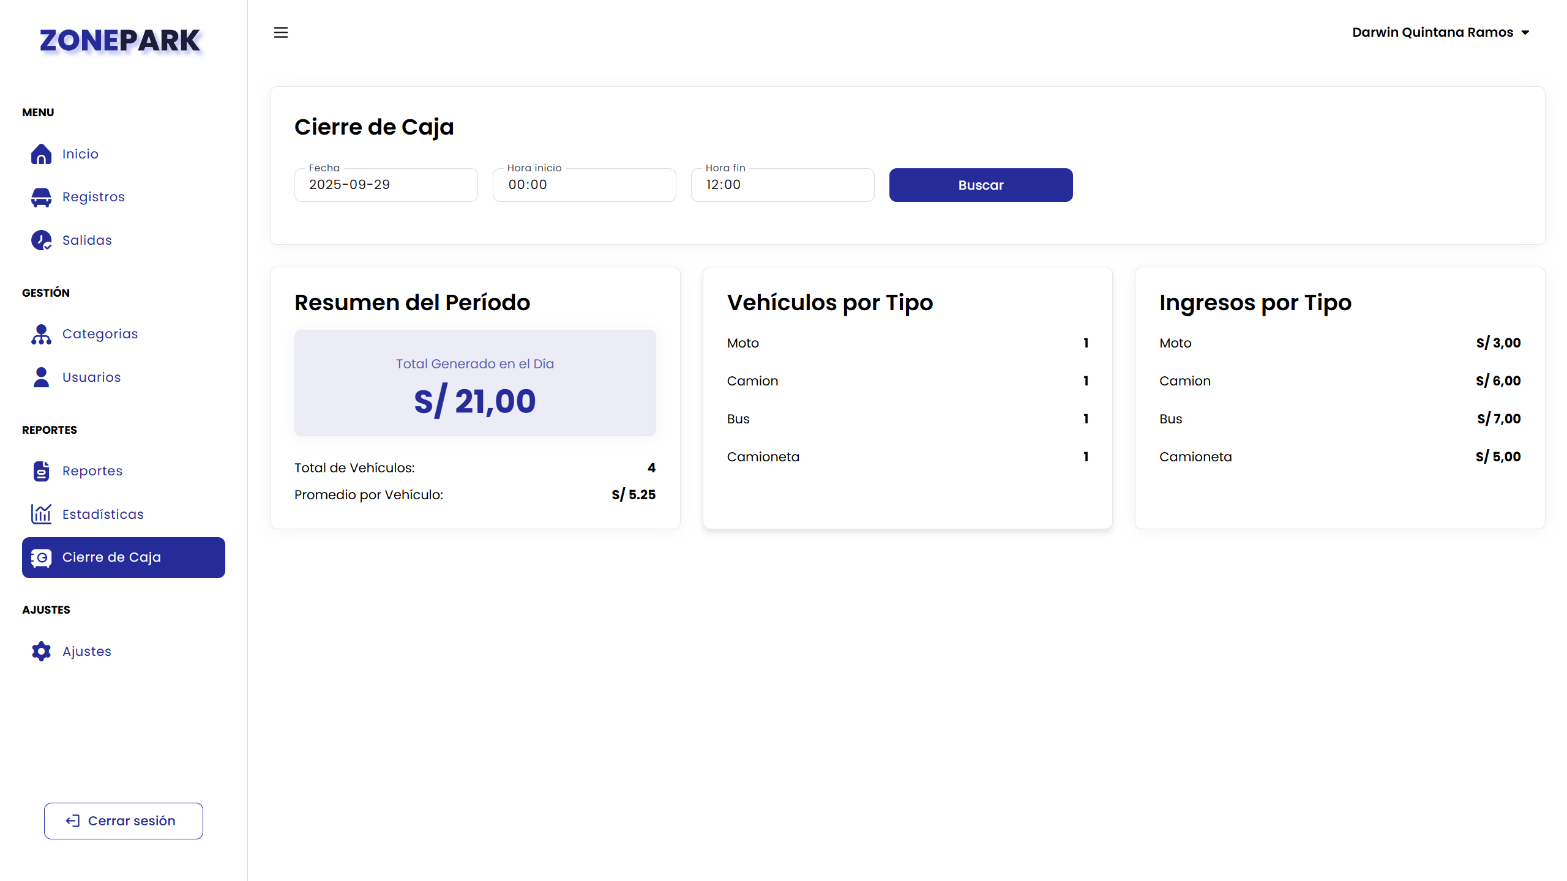Viewport: 1567px width, 881px height.
Task: Click the Ajustes gear icon
Action: point(41,651)
